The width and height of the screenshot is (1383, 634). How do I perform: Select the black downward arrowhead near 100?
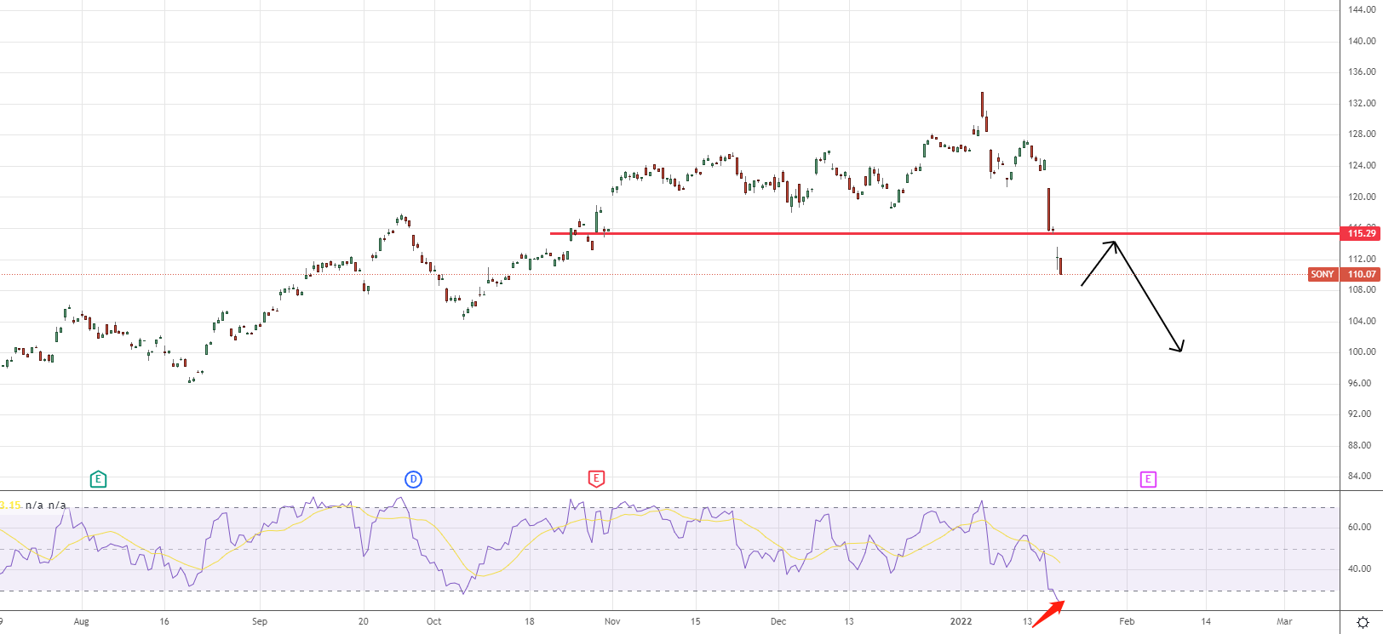click(x=1179, y=347)
